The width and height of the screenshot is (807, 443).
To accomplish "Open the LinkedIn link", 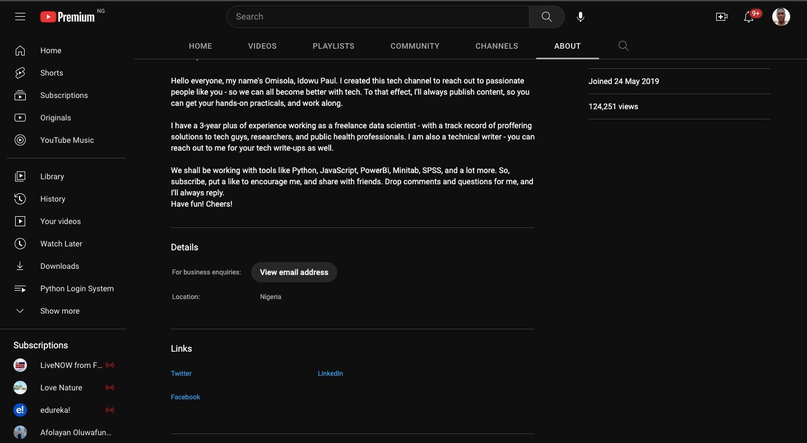I will pyautogui.click(x=330, y=374).
